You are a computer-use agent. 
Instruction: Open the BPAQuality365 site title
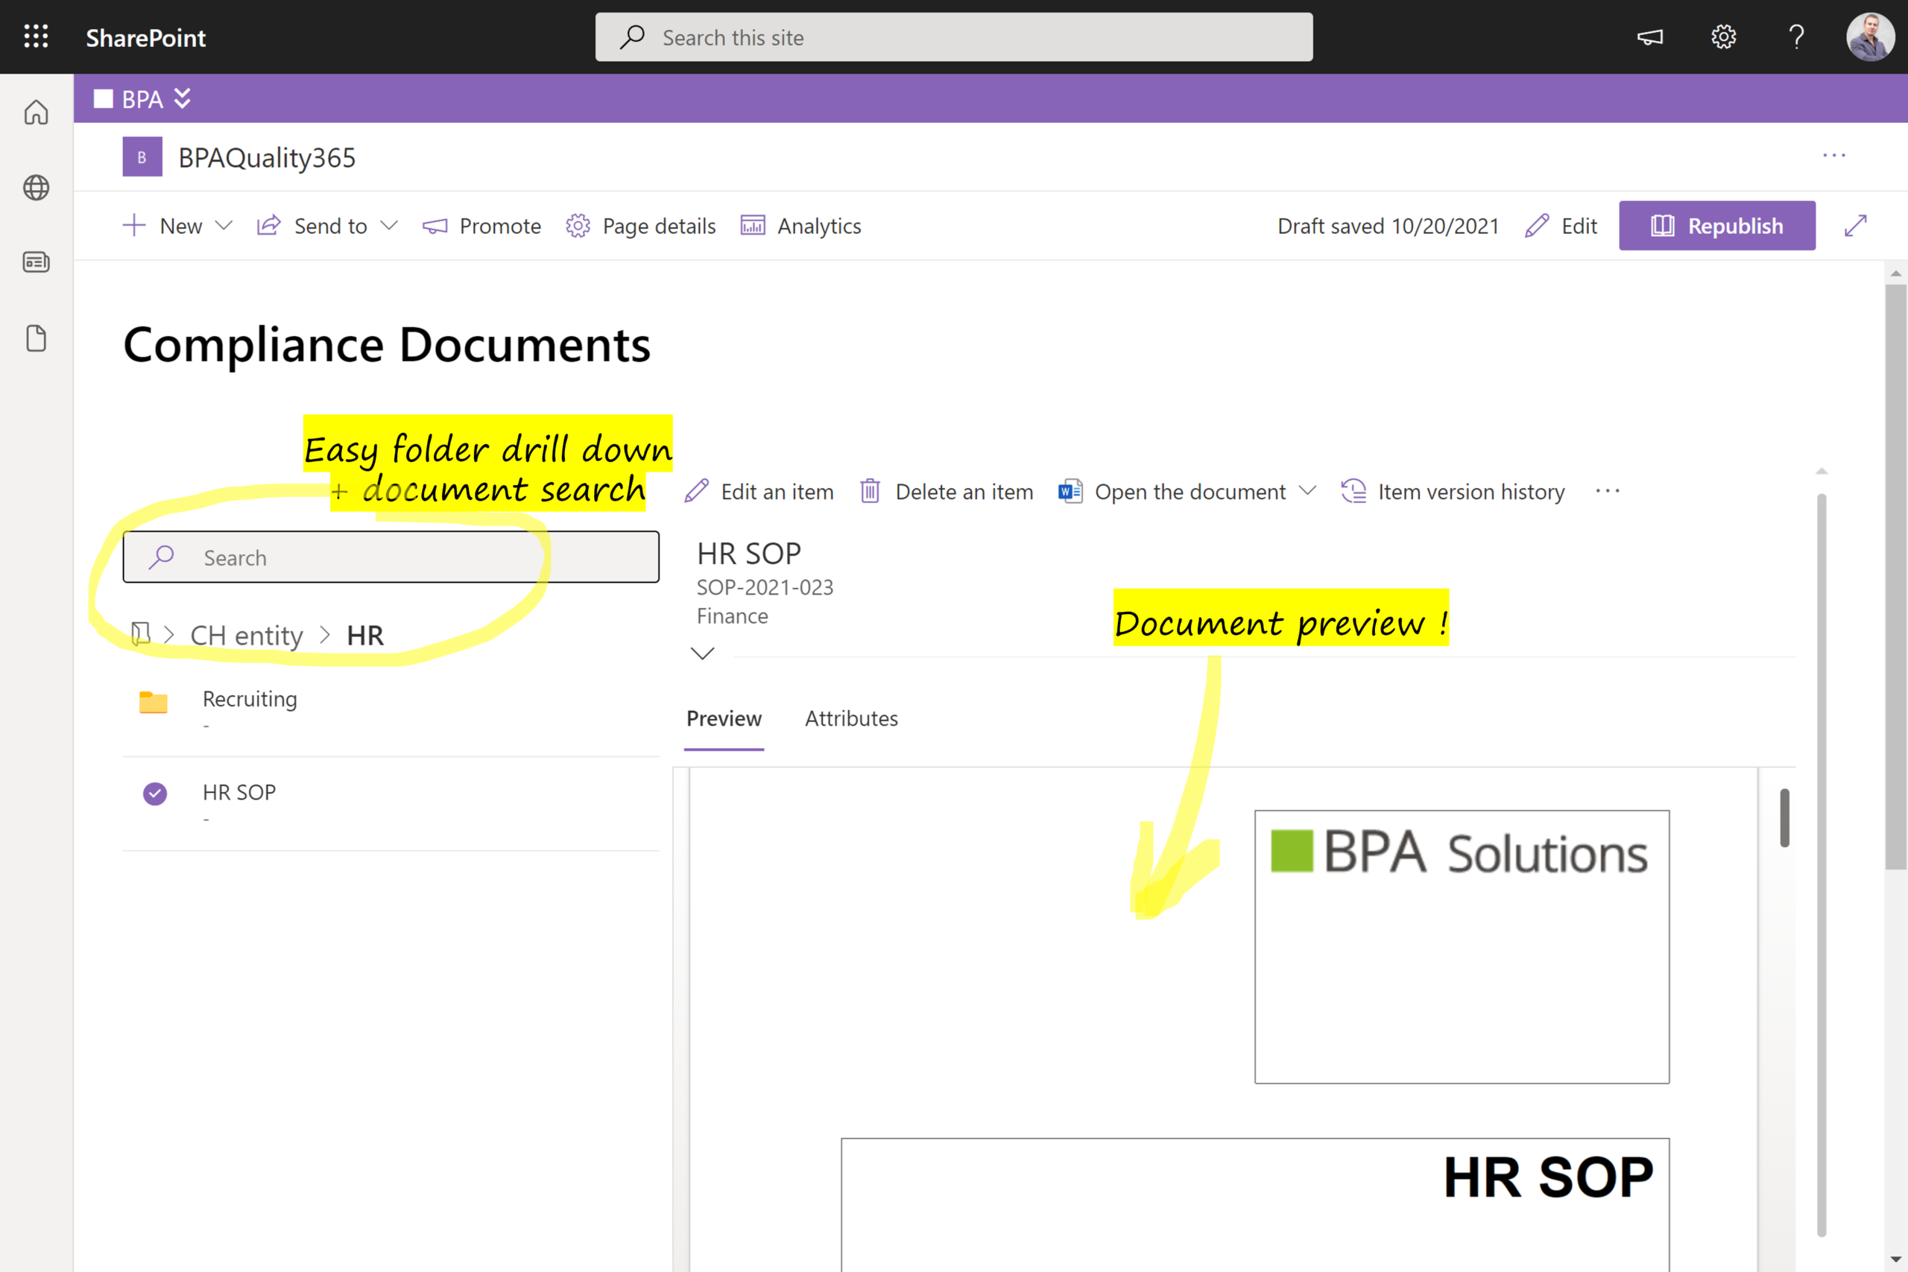click(267, 157)
